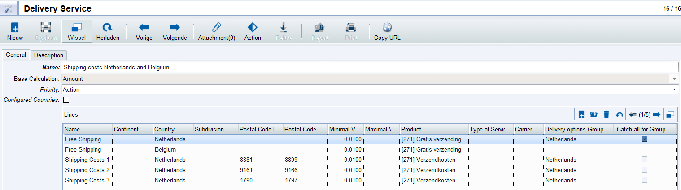Uncheck Catch all for Group on Free Shipping

(644, 139)
